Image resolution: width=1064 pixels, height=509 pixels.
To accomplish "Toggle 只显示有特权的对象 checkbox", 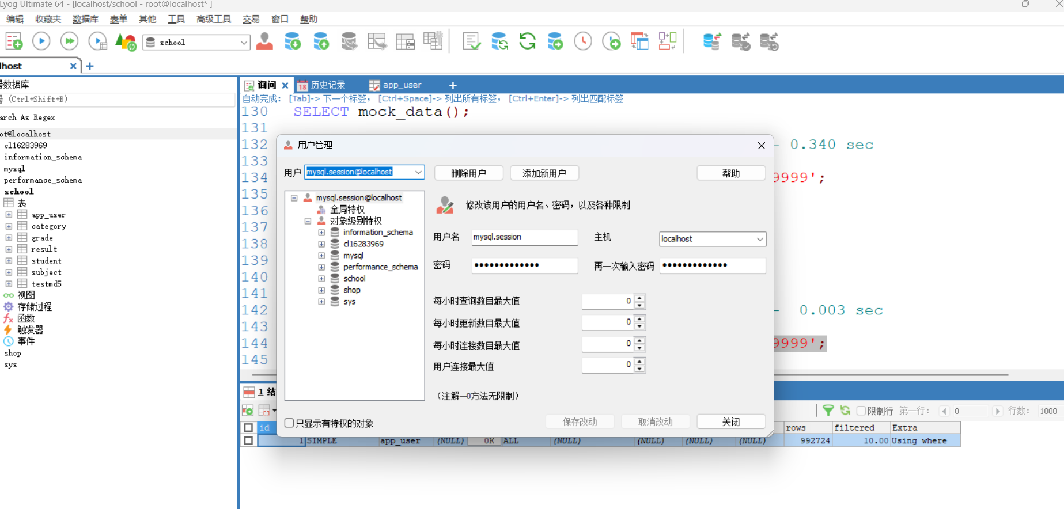I will (x=289, y=423).
